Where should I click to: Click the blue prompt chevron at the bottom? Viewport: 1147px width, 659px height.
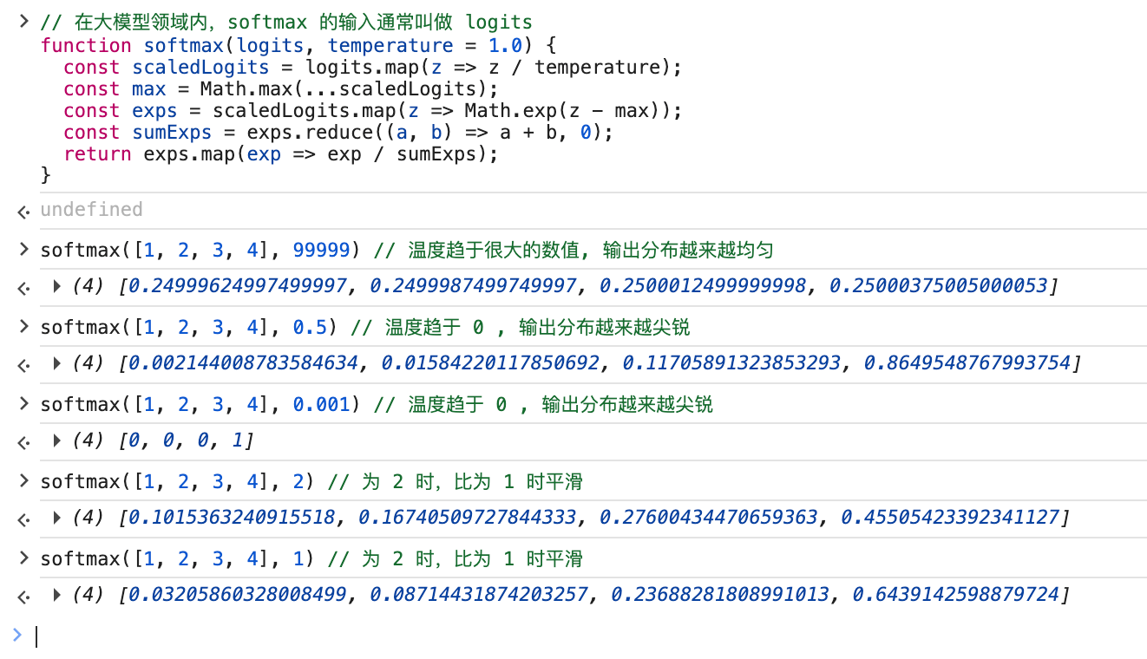pyautogui.click(x=18, y=636)
